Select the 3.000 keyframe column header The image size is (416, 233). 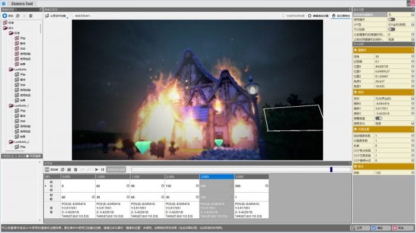[x=217, y=177]
